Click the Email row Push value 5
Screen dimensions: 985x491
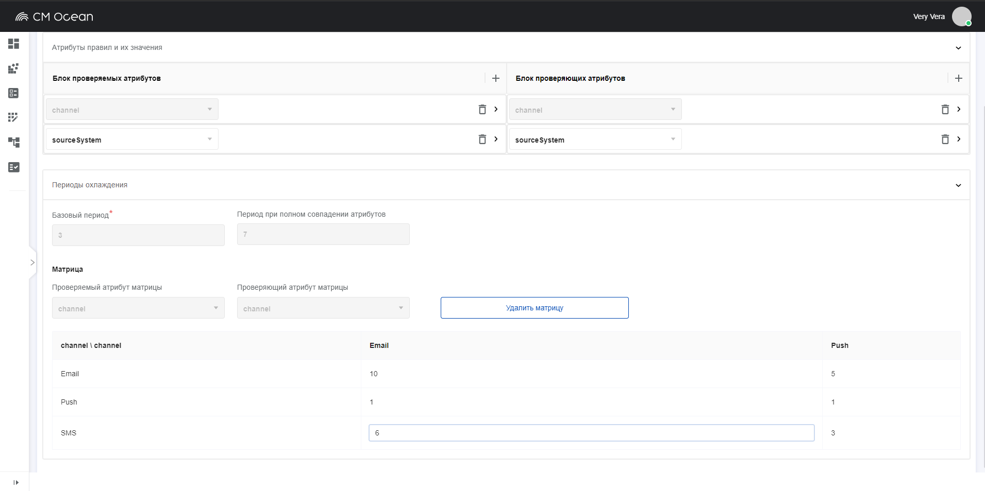[x=833, y=374]
